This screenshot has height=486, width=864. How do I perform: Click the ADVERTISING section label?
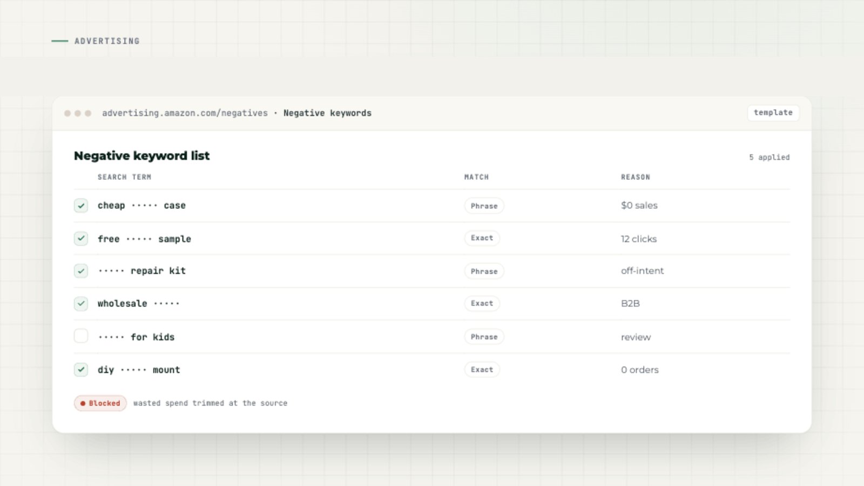coord(107,41)
